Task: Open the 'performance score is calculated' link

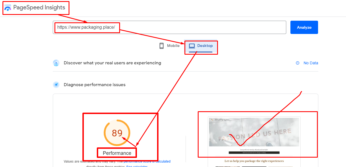Action: point(147,161)
